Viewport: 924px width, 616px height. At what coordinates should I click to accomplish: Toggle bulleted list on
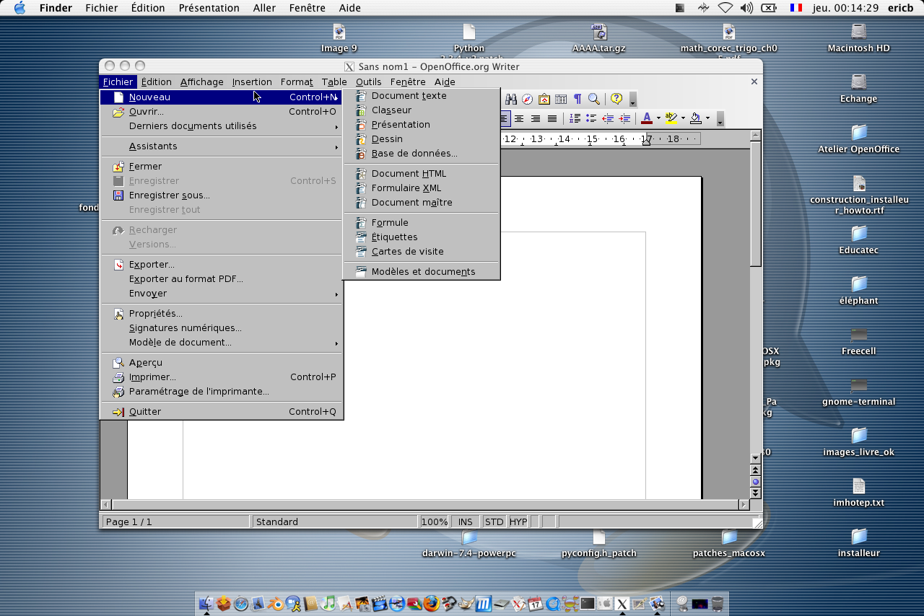[x=591, y=118]
